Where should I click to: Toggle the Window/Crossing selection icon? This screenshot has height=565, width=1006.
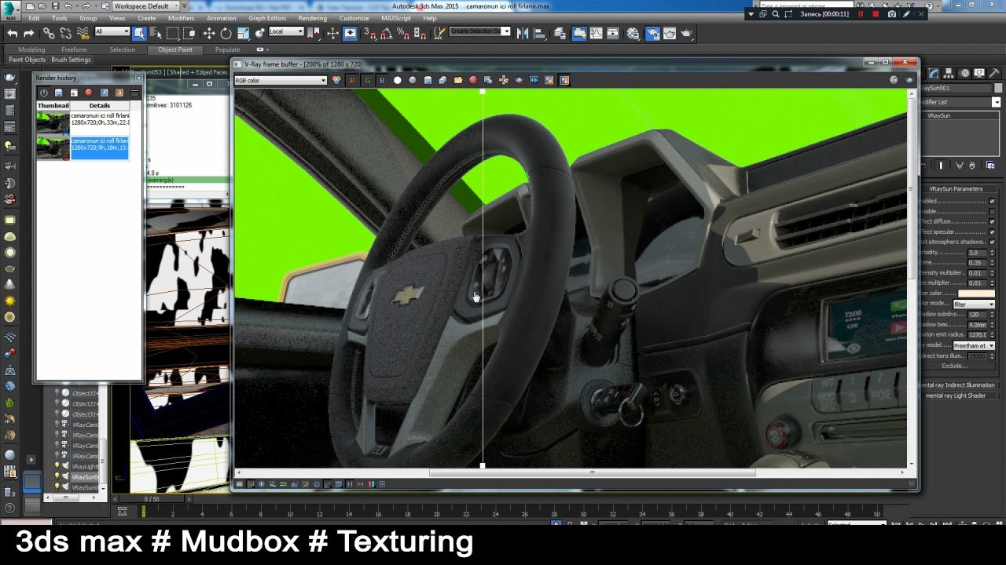click(x=189, y=33)
